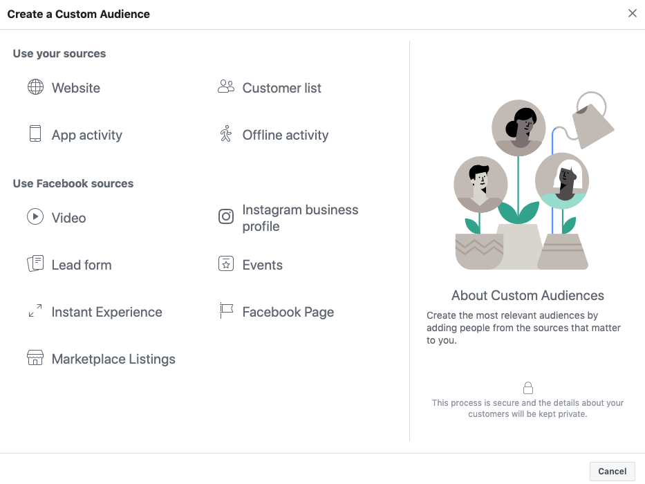This screenshot has width=645, height=484.
Task: Click the lock icon above privacy notice
Action: click(527, 388)
